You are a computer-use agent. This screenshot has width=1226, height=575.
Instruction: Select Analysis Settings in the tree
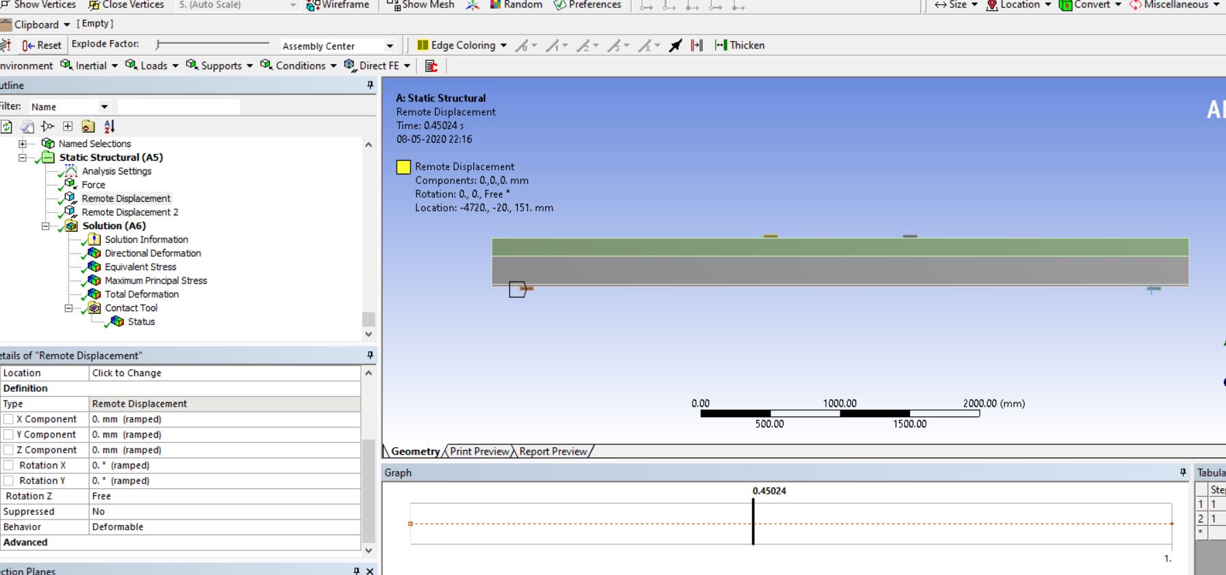(x=116, y=171)
